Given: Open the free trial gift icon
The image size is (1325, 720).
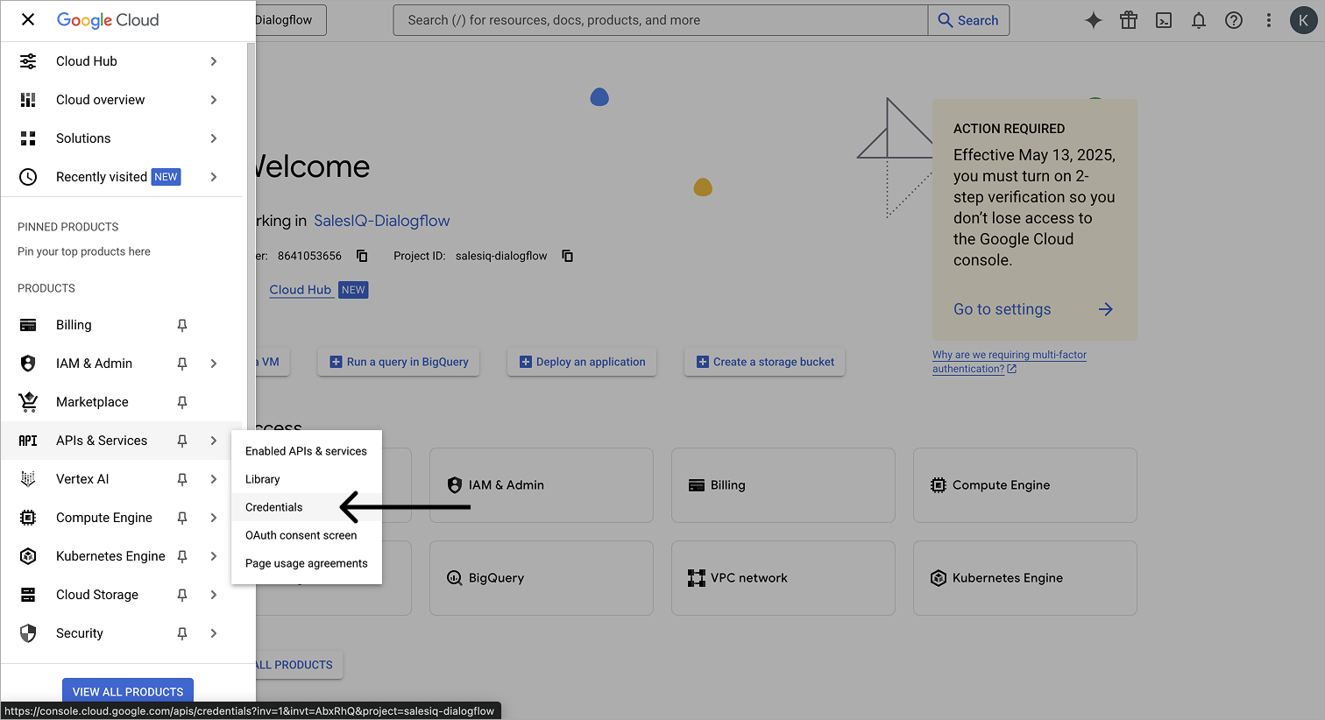Looking at the screenshot, I should click(x=1129, y=20).
